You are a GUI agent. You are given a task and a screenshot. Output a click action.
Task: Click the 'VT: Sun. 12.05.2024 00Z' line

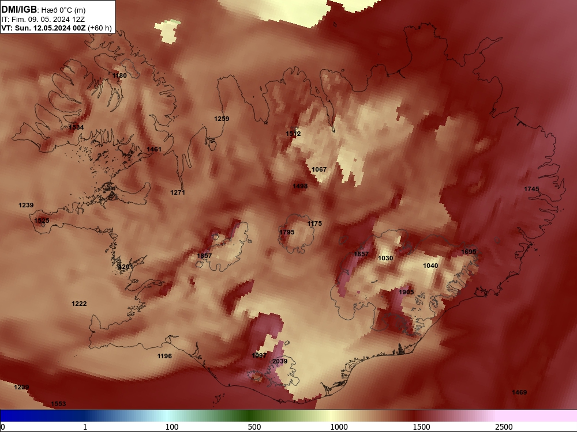pos(43,28)
